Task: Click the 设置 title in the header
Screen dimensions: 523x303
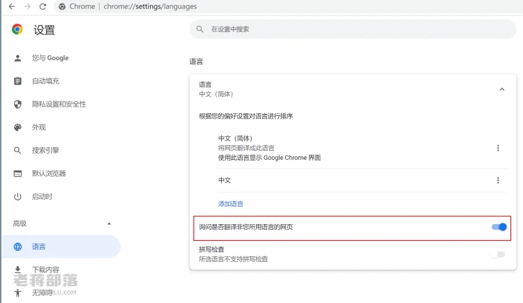Action: (x=44, y=30)
